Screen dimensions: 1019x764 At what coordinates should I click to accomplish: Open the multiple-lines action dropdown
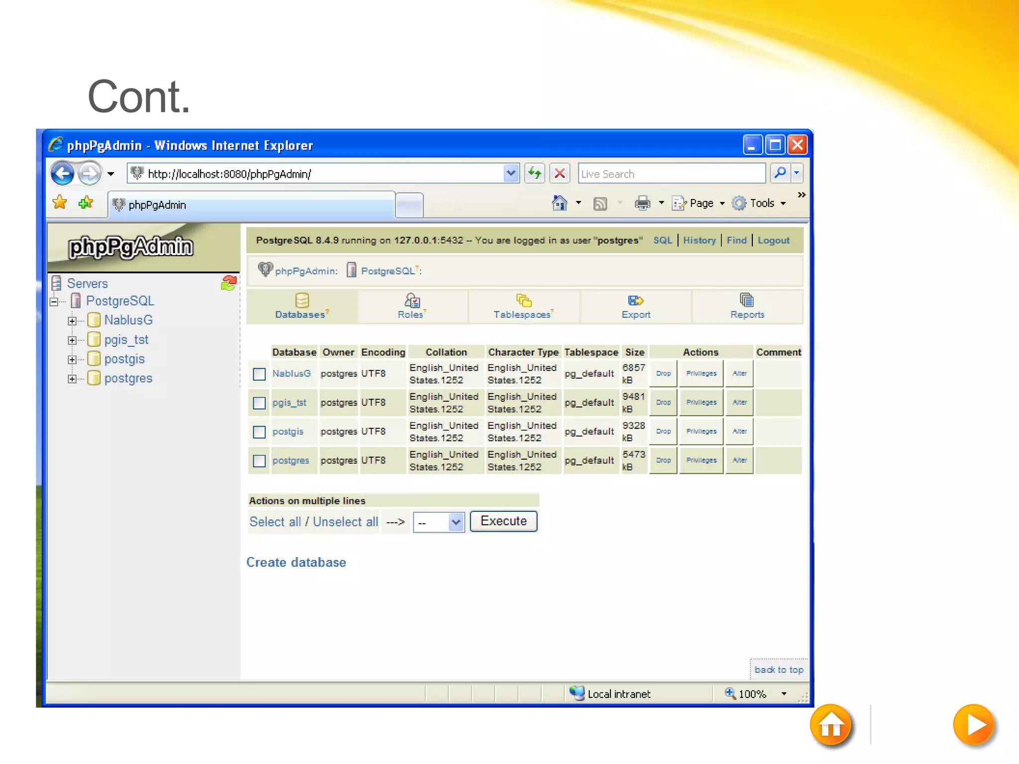click(439, 522)
